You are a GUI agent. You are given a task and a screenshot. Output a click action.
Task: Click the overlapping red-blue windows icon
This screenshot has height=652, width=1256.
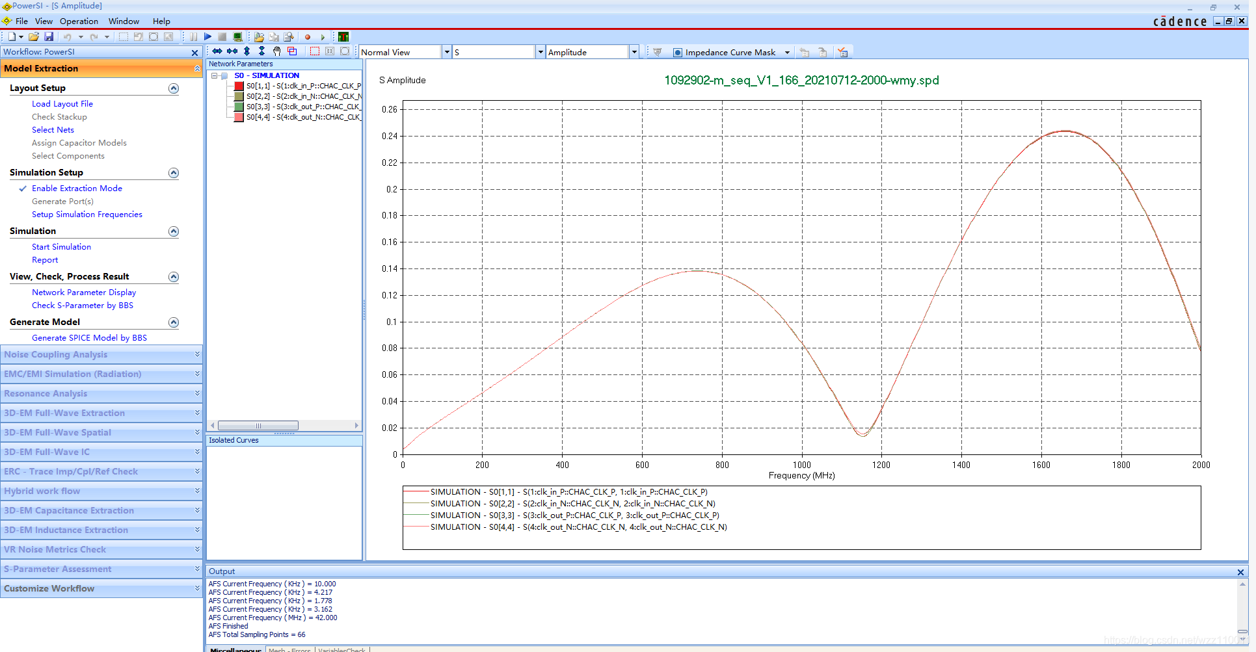pos(292,51)
